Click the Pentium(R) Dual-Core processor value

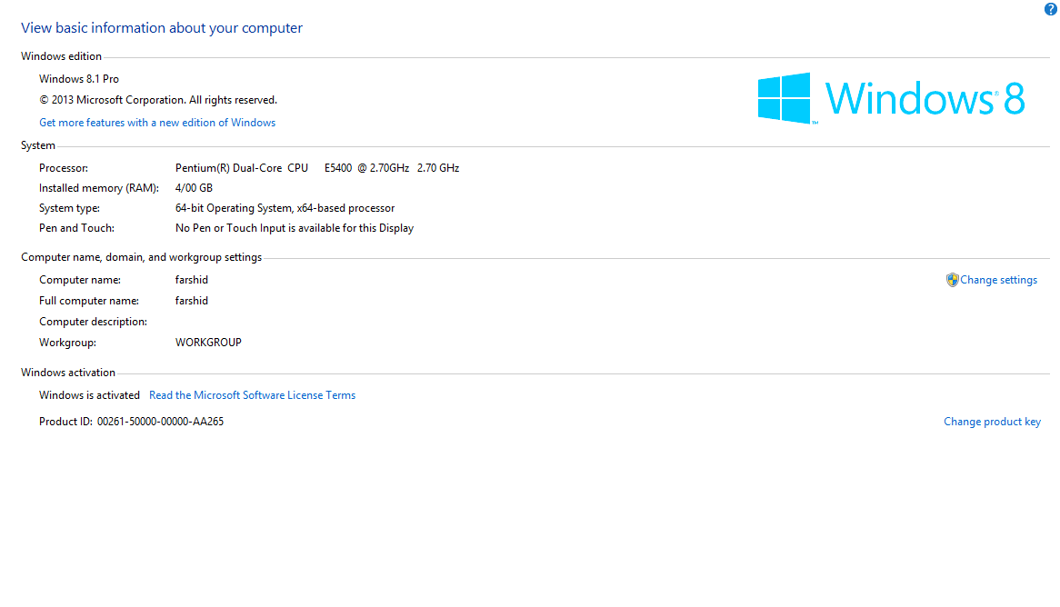[x=317, y=168]
